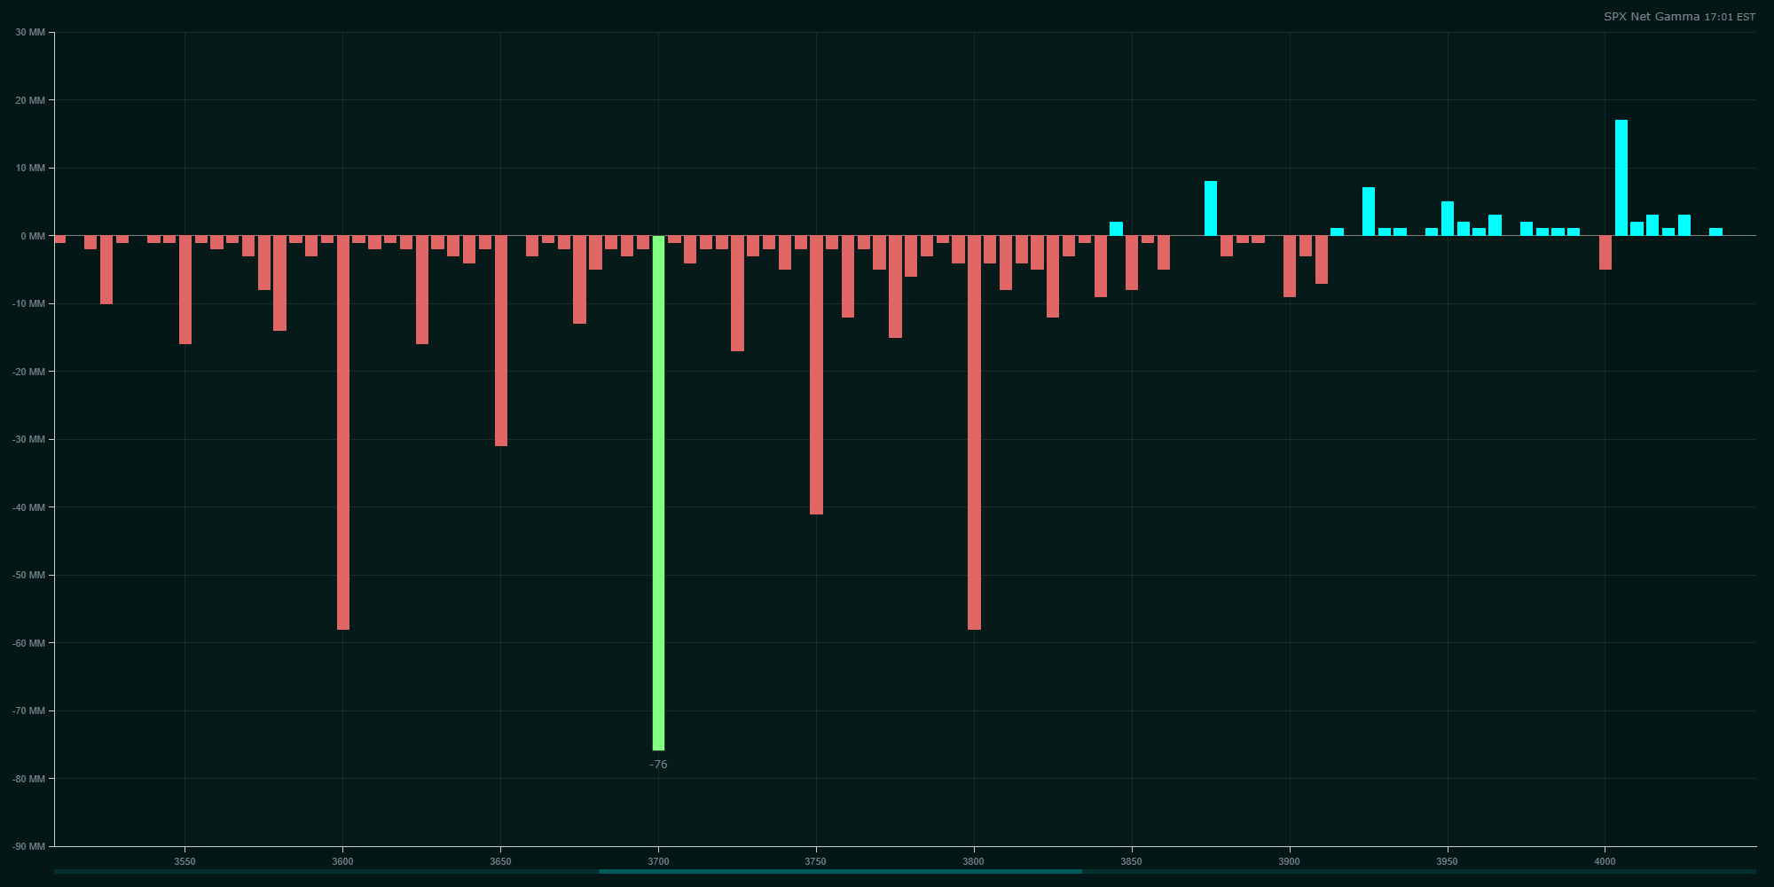
Task: Click the 3700 x-axis tick label
Action: (x=658, y=861)
